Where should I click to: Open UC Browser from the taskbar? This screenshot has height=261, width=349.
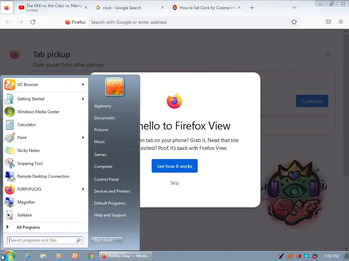75,256
